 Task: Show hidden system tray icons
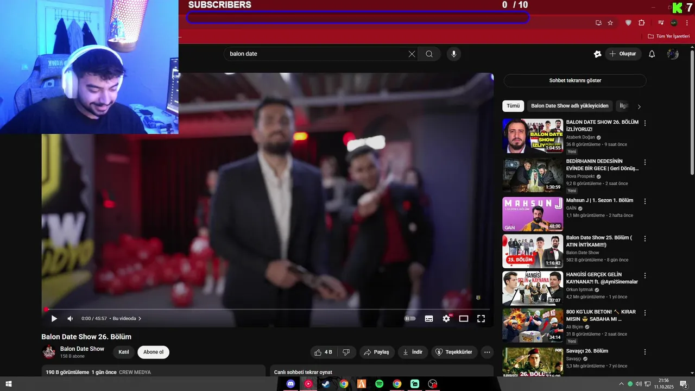pyautogui.click(x=621, y=384)
